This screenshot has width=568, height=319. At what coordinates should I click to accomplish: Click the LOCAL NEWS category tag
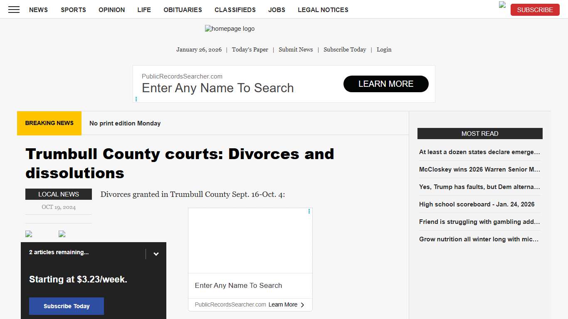58,194
